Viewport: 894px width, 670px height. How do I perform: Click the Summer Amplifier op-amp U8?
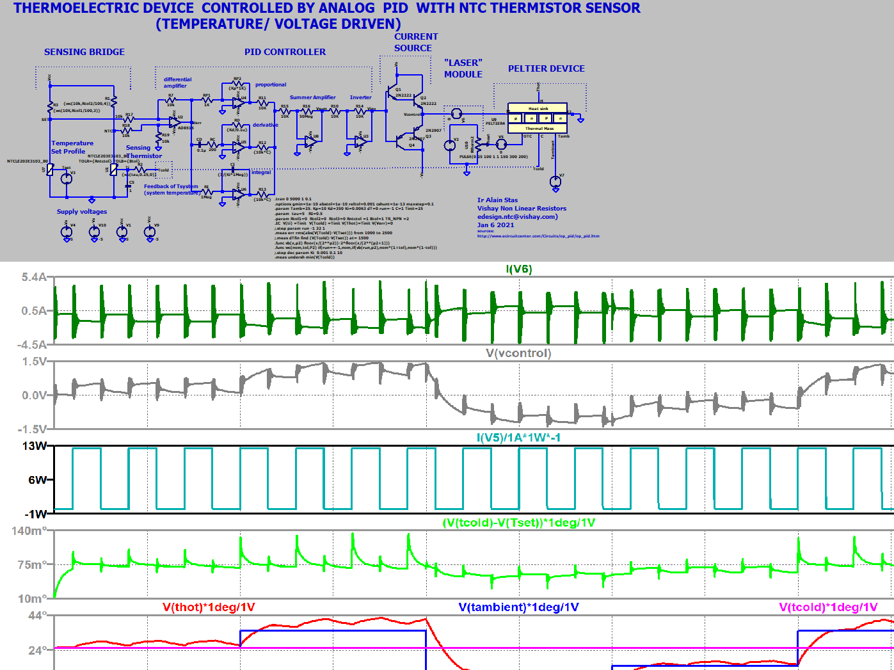(x=310, y=142)
